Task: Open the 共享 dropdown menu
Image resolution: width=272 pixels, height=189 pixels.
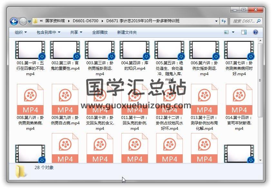Action: tap(76, 32)
